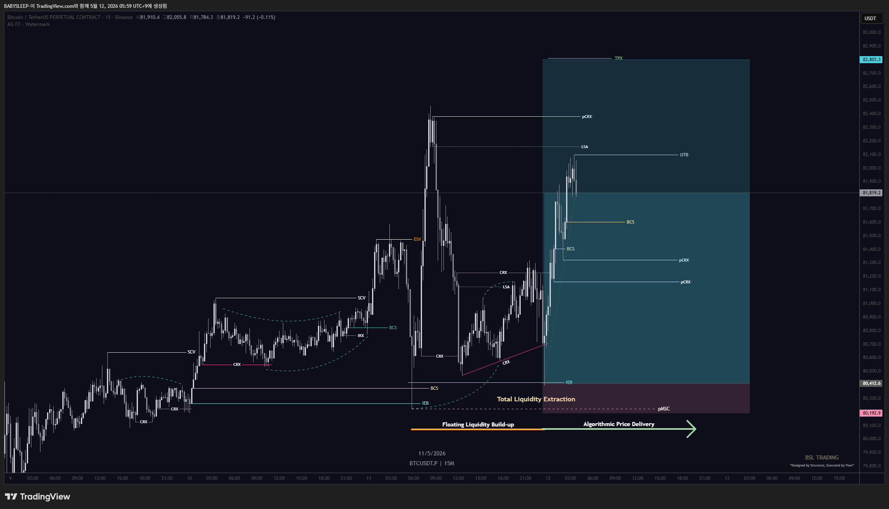Image resolution: width=889 pixels, height=509 pixels.
Task: Click the 83,000.0 price axis value
Action: point(871,32)
